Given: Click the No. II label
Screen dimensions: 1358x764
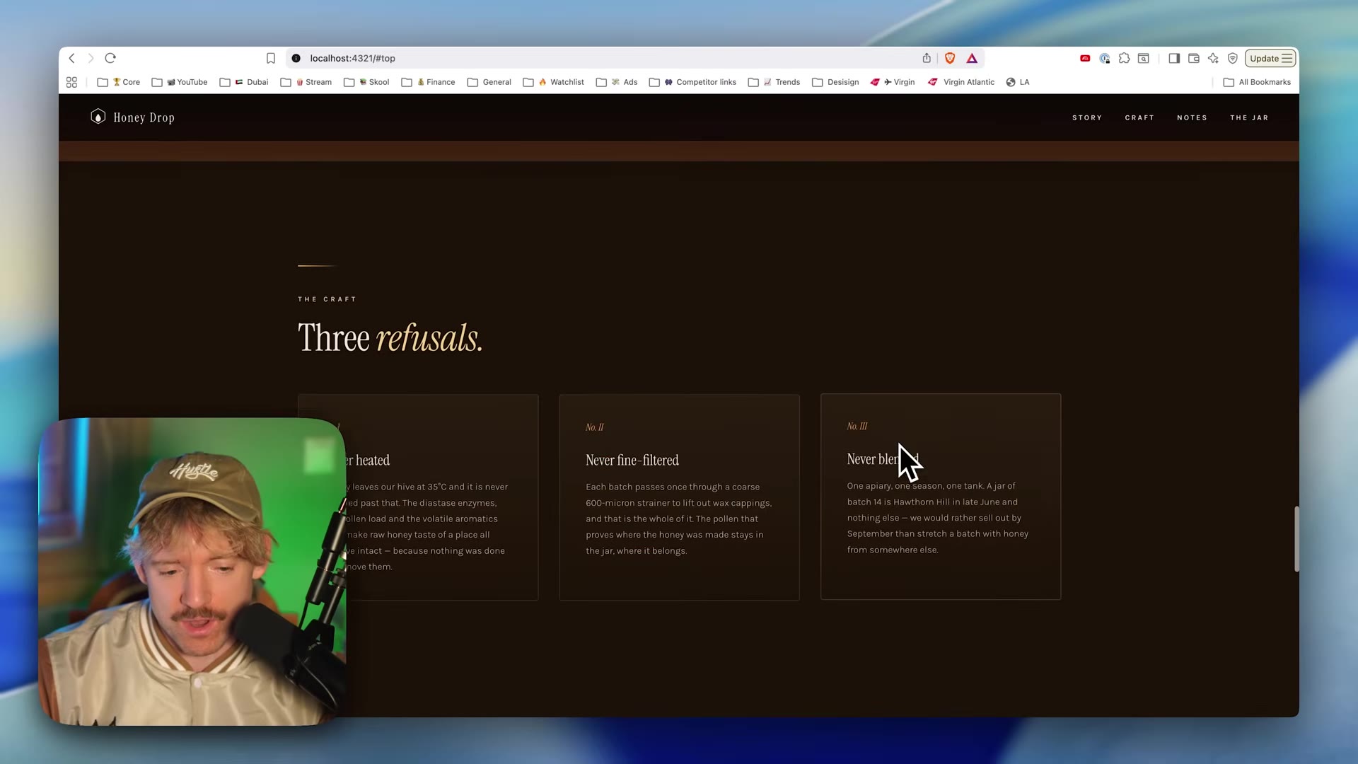Looking at the screenshot, I should pos(594,427).
